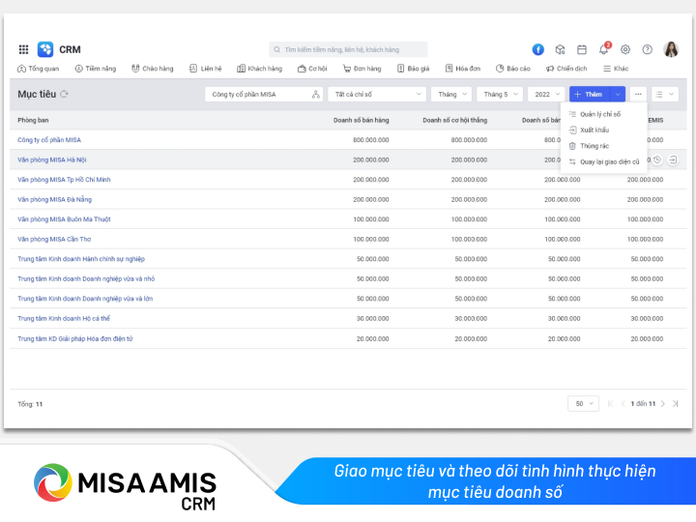The image size is (696, 522).
Task: Open Văn phòng MISA Tp Hồ Chí Minh link
Action: [x=64, y=180]
